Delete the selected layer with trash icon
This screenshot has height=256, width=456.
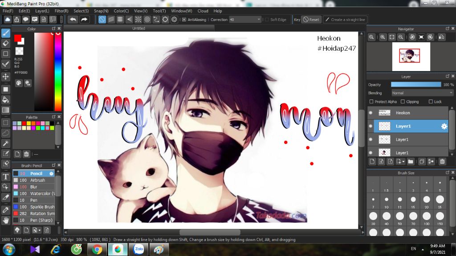[442, 161]
